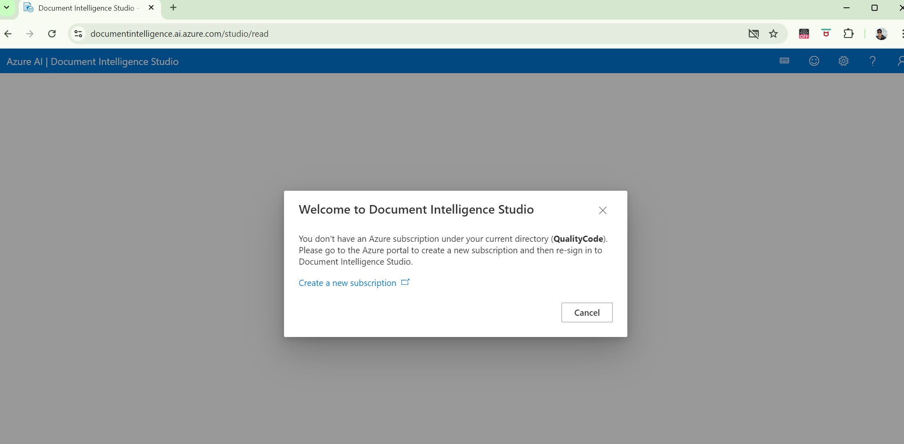Viewport: 904px width, 444px height.
Task: Bookmark this page with the star icon
Action: [x=773, y=33]
